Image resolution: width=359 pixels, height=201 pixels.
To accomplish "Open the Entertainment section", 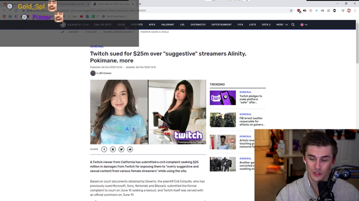I will click(x=222, y=25).
